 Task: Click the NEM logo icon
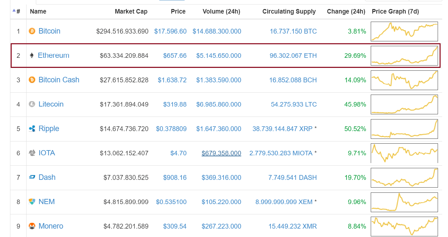[x=32, y=202]
